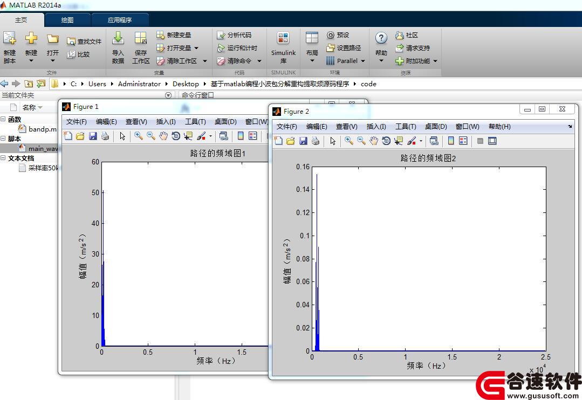Screen dimensions: 582x400
Task: Toggle Rotate 3D tool in Figure 2
Action: click(x=386, y=141)
